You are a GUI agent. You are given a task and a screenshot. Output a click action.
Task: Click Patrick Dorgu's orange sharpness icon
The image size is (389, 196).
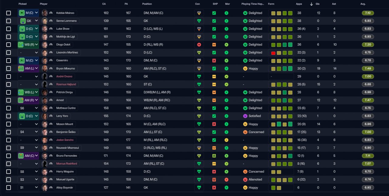pos(214,92)
